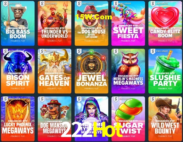The image size is (183, 142).
Task: Click the S shield badge on Bison Spirit
Action: (5, 51)
